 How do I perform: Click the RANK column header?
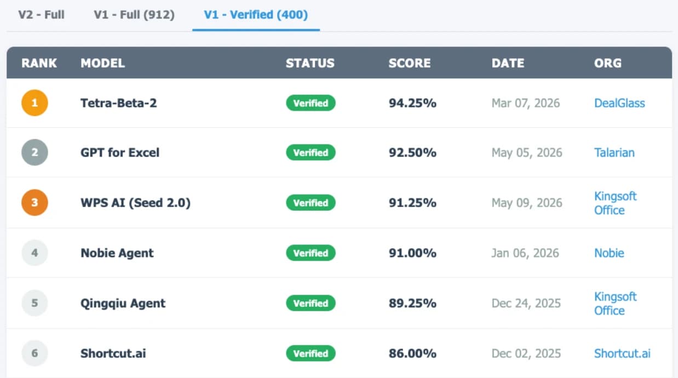point(39,63)
